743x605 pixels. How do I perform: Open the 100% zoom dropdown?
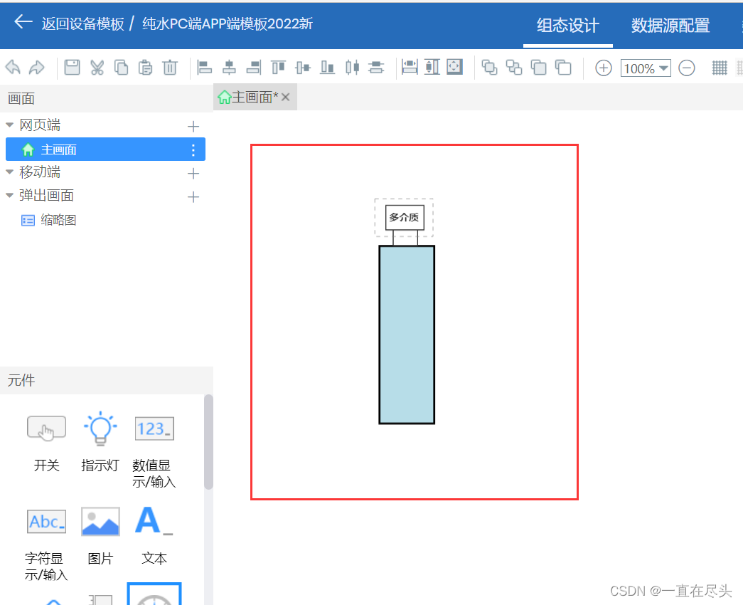(646, 68)
